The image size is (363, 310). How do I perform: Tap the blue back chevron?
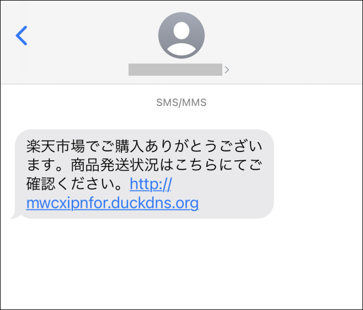pyautogui.click(x=22, y=35)
